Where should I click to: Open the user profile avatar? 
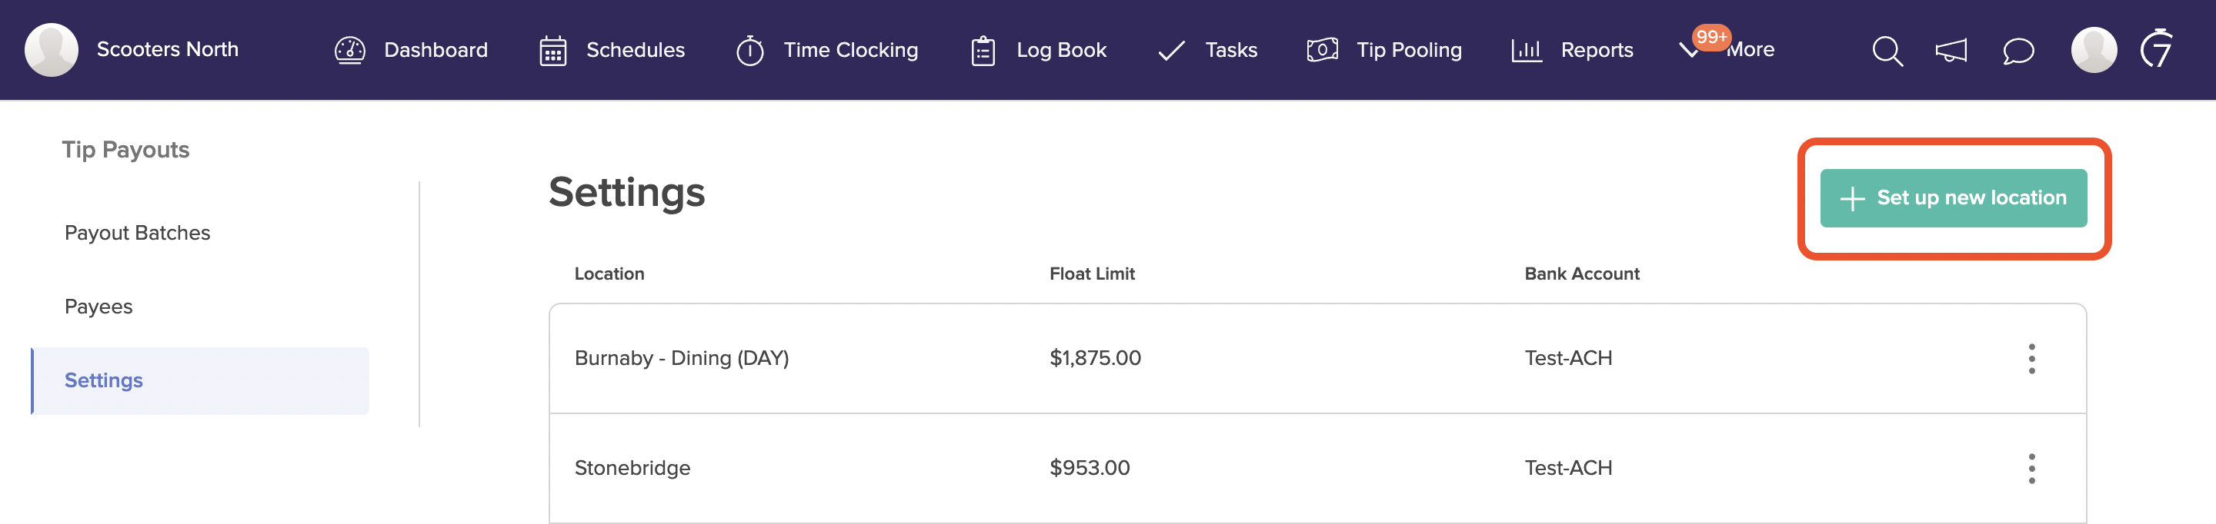click(x=2094, y=50)
